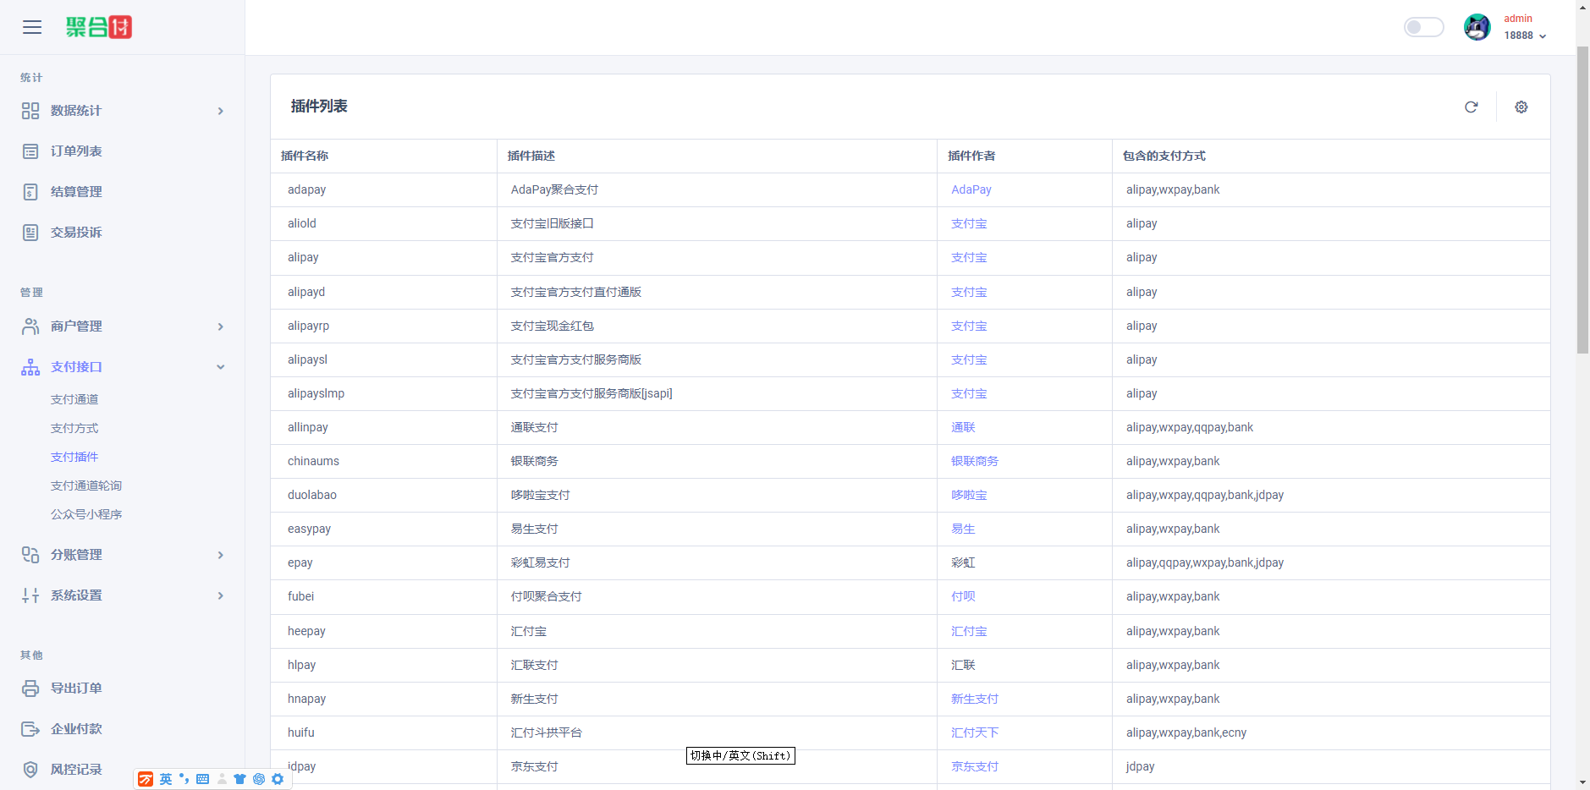The width and height of the screenshot is (1590, 790).
Task: Open the plugin list settings gear
Action: click(x=1521, y=107)
